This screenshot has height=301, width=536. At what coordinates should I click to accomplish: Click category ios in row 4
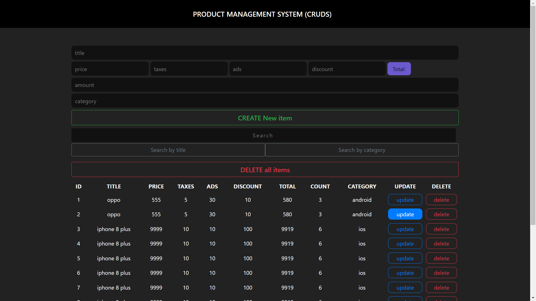362,244
